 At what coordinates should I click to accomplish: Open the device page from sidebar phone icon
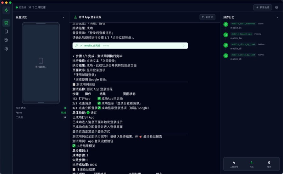tap(6, 31)
